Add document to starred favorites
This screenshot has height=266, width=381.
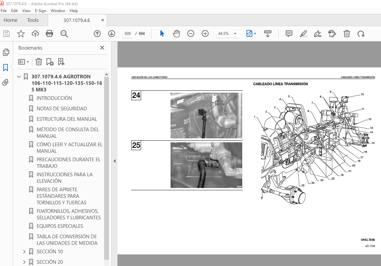tap(21, 34)
